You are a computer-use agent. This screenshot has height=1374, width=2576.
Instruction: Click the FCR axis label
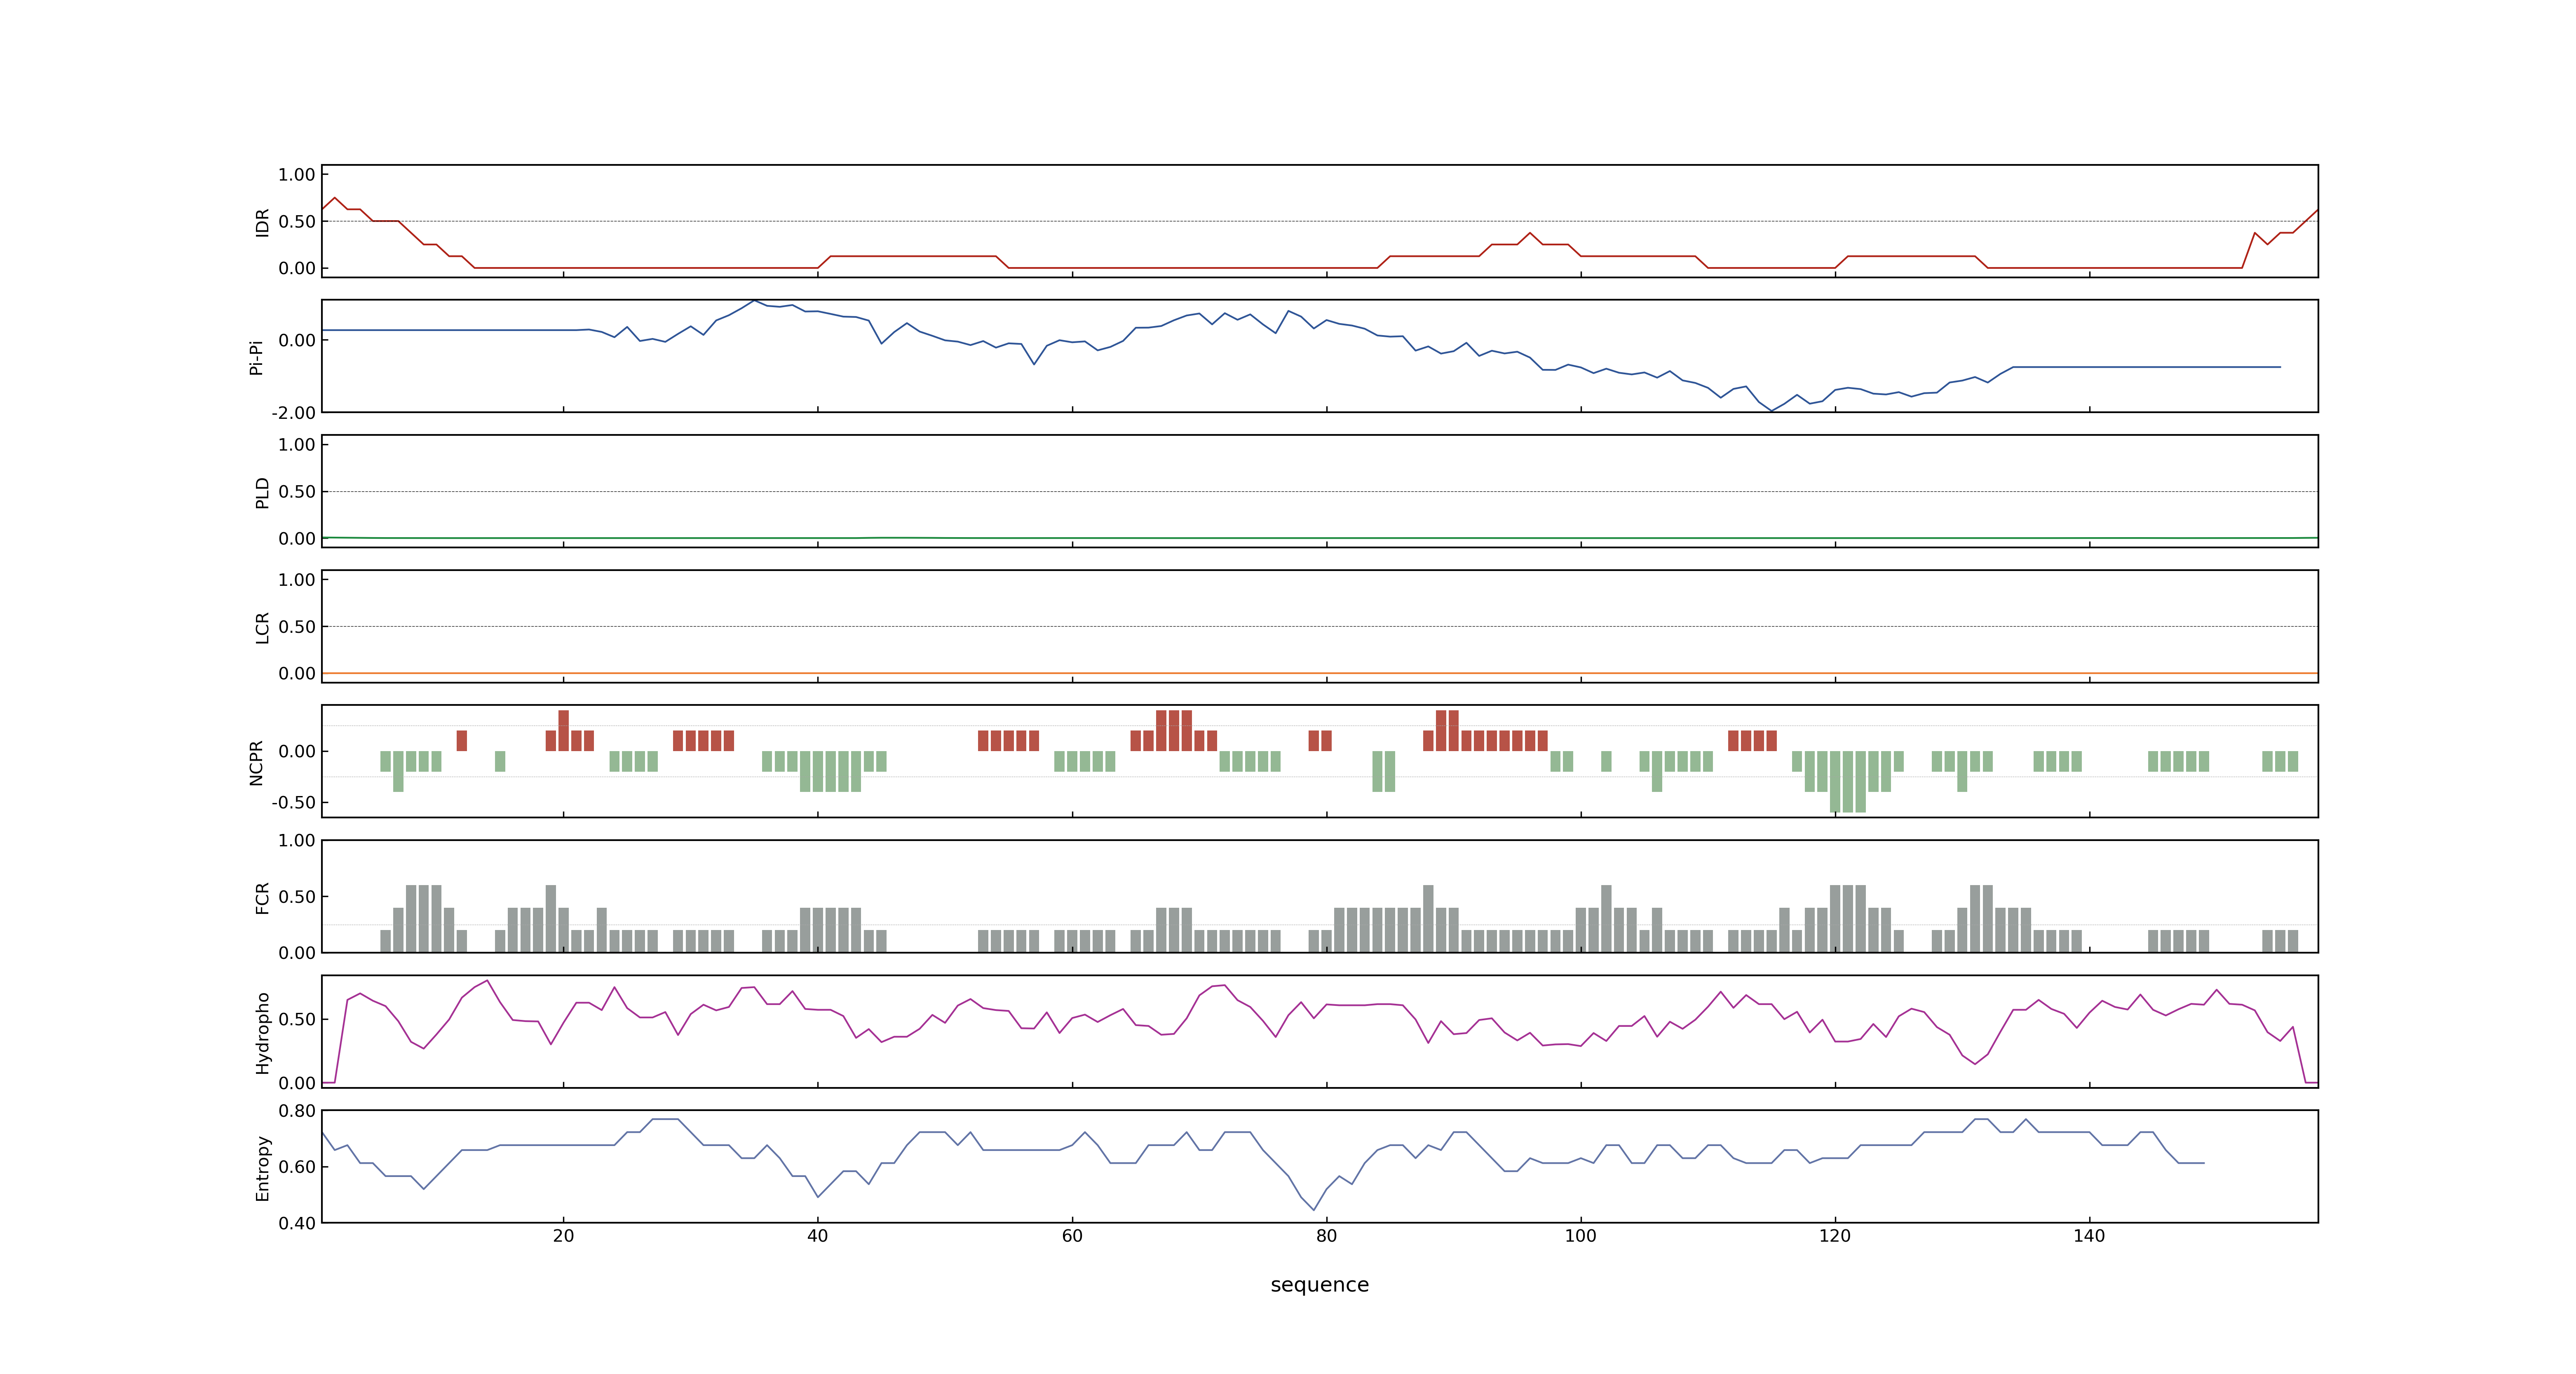pyautogui.click(x=263, y=898)
